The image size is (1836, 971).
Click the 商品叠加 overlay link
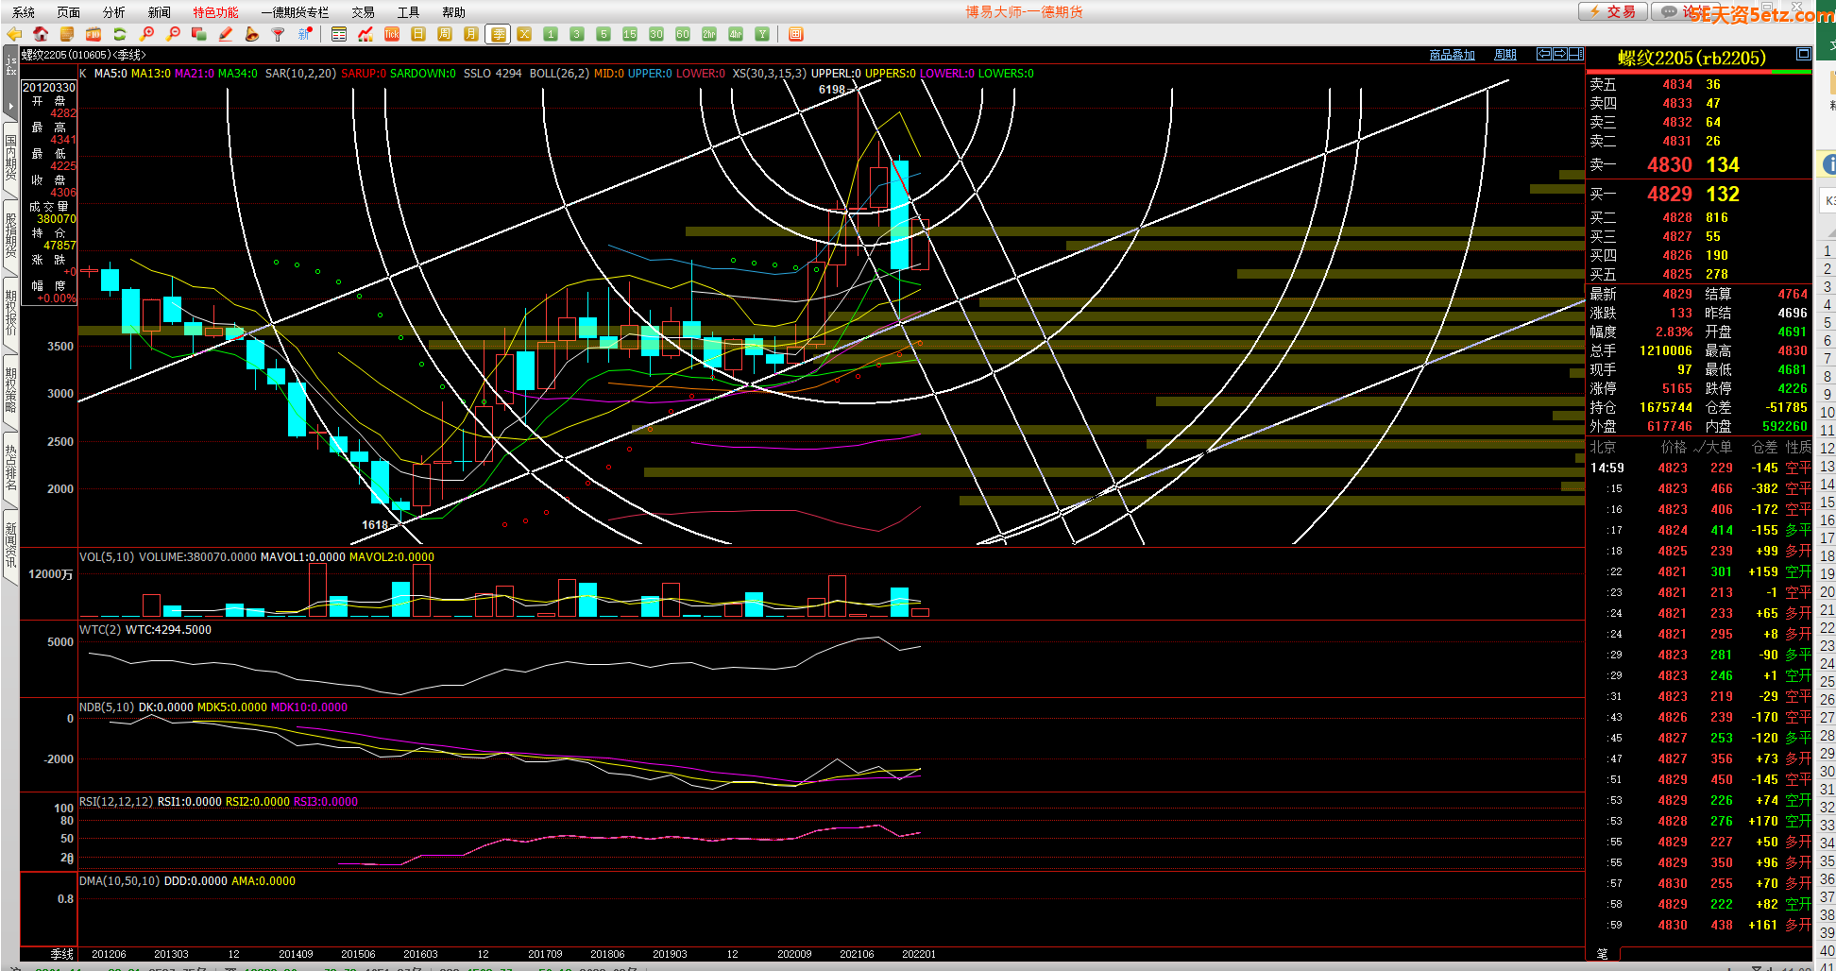click(1452, 55)
